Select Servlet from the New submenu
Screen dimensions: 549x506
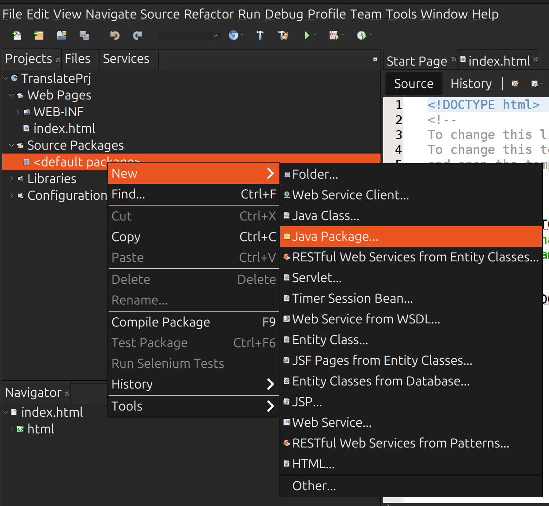317,278
